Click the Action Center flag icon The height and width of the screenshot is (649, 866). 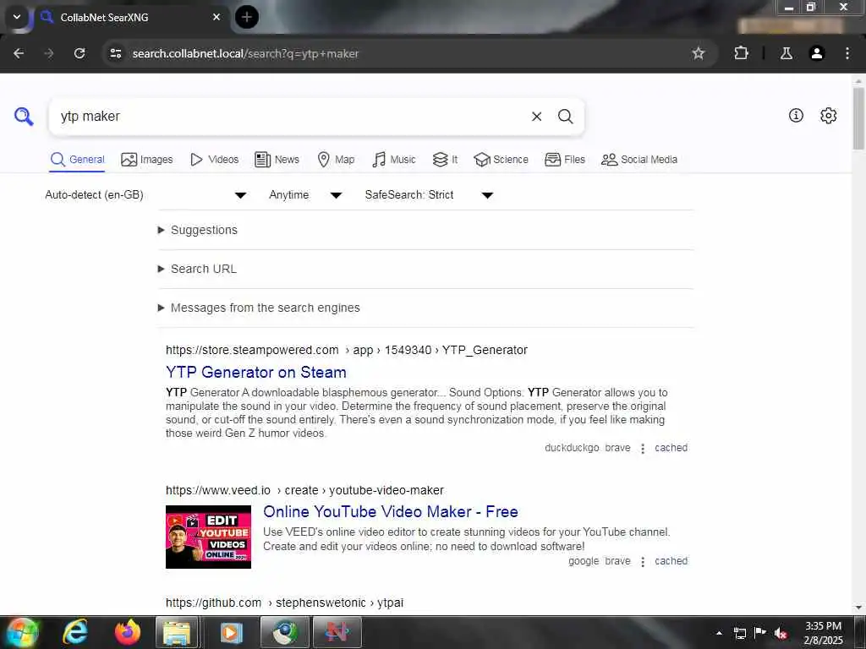coord(760,633)
